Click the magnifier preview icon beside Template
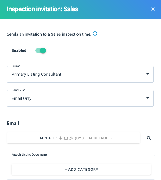Viewport: 161px width, 180px height. pos(149,138)
